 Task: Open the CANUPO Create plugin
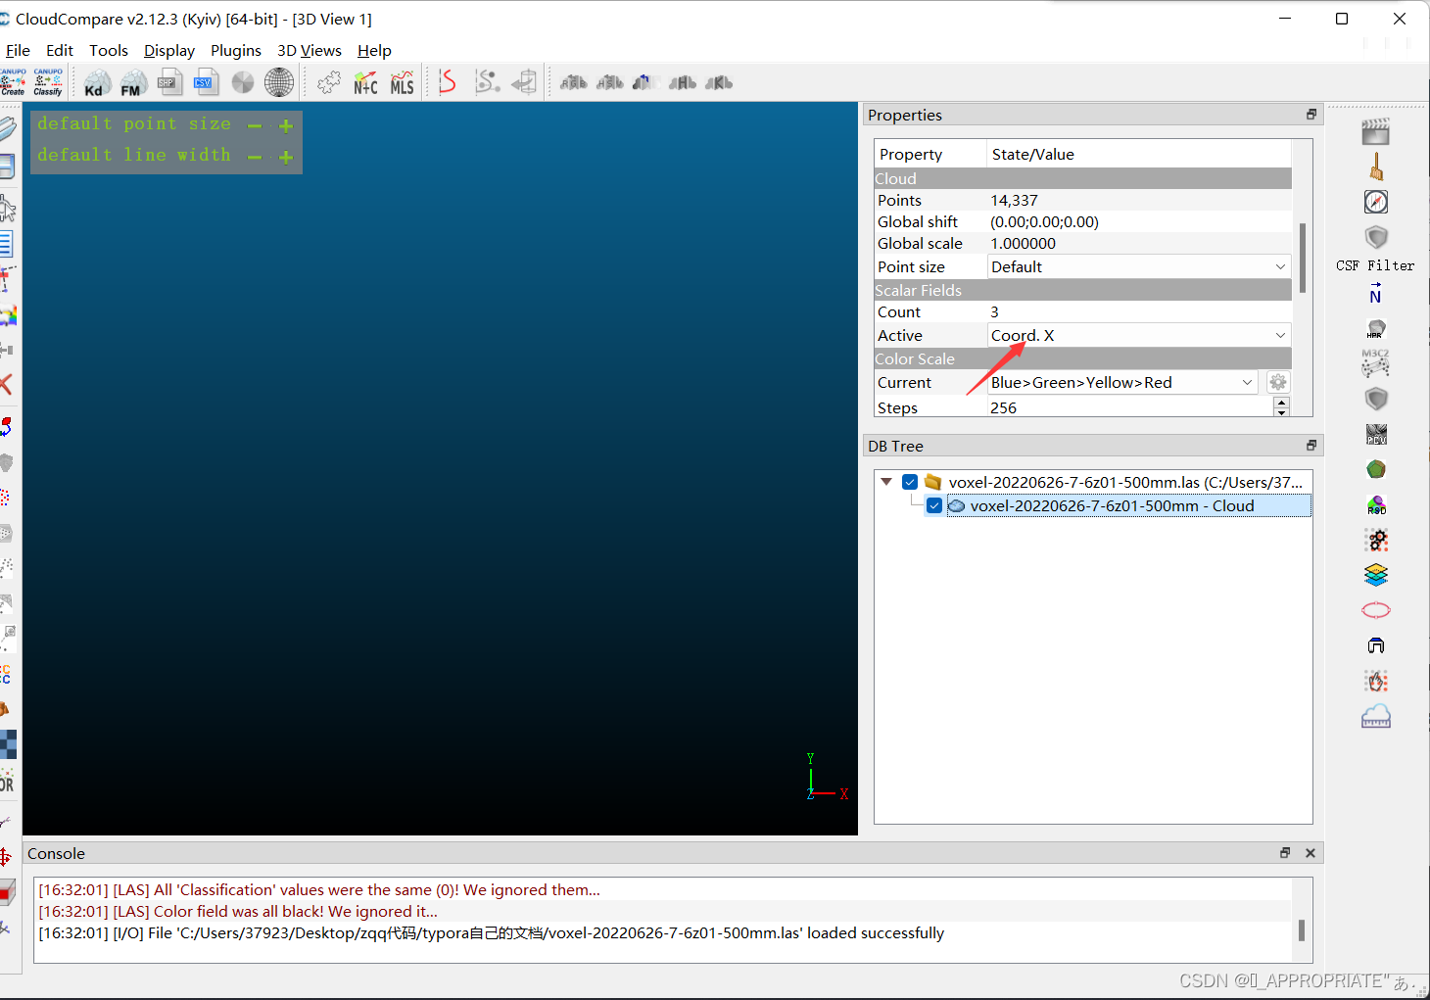pyautogui.click(x=14, y=82)
